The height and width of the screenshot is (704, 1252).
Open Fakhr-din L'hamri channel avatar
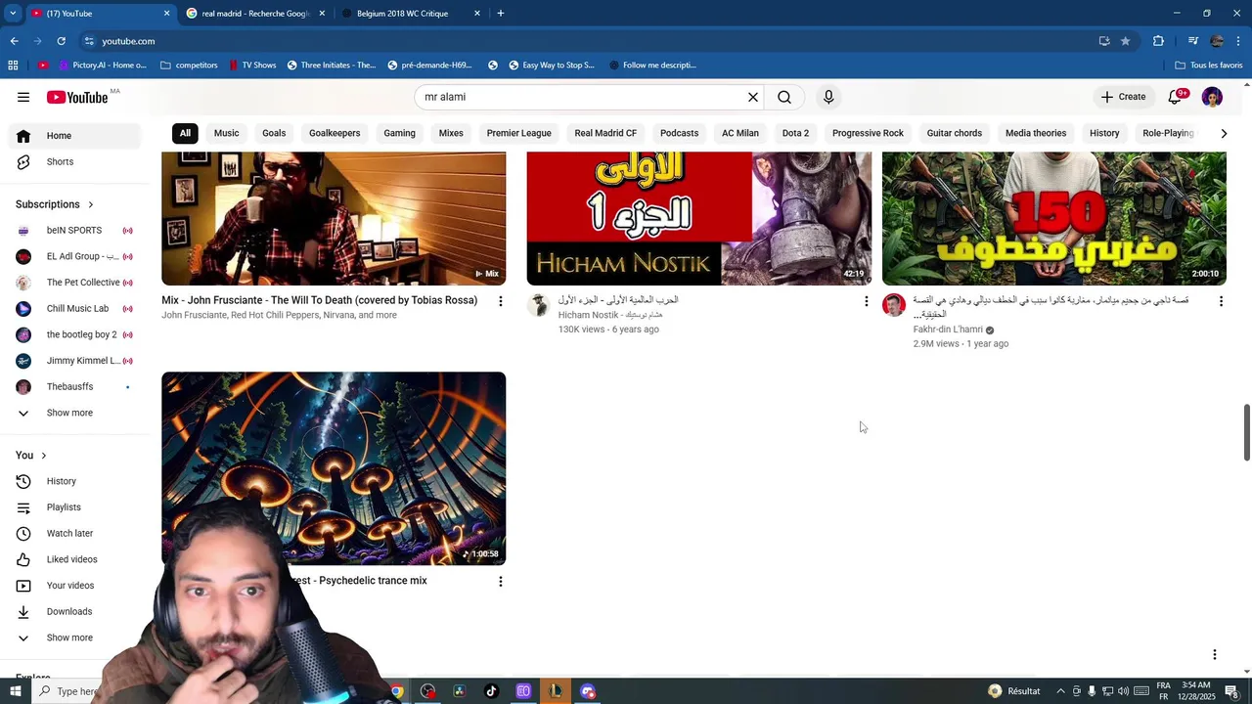(894, 305)
